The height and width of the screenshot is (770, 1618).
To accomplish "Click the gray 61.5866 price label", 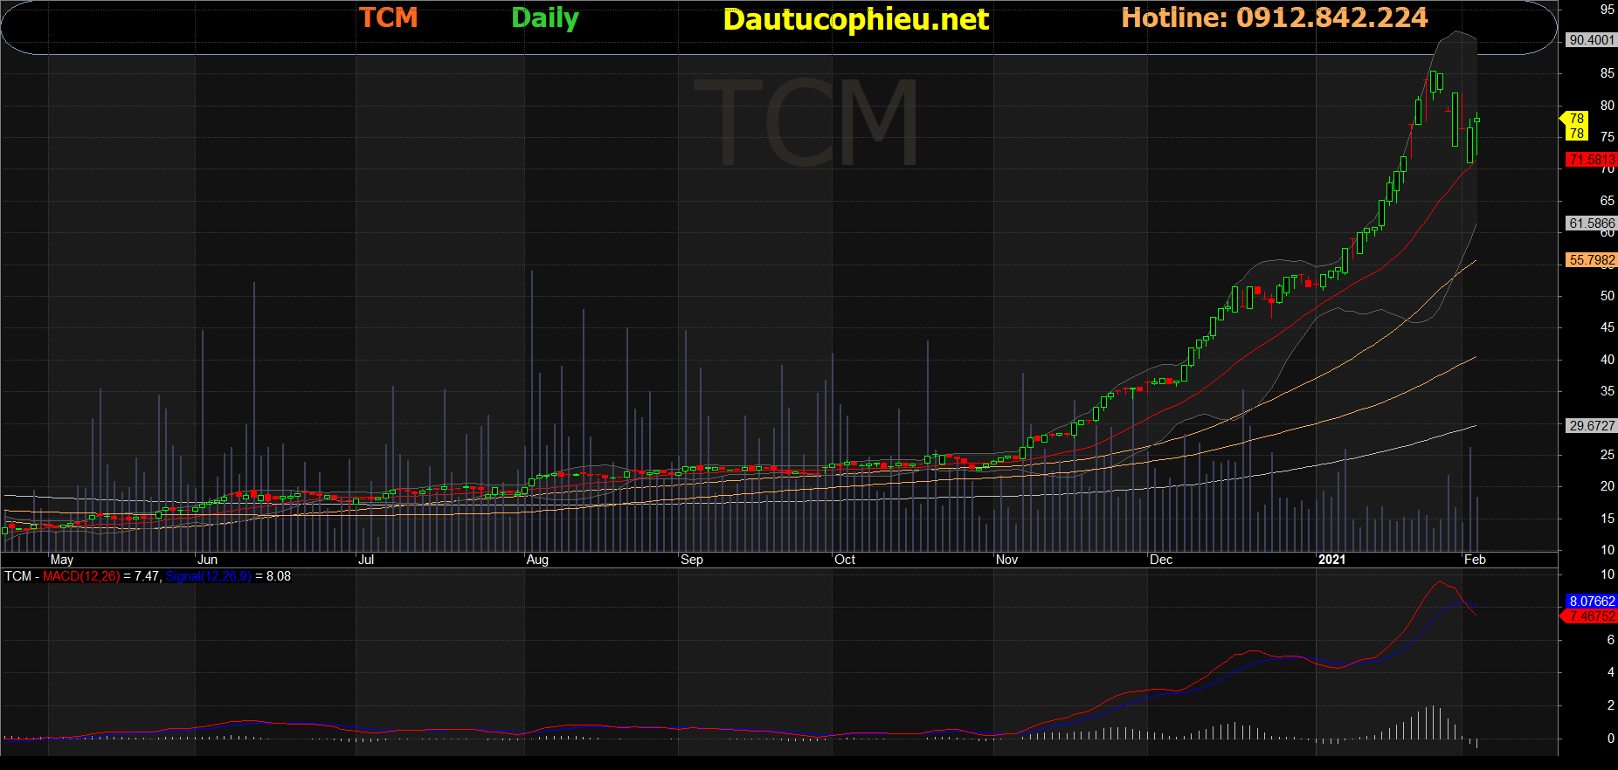I will (x=1591, y=223).
